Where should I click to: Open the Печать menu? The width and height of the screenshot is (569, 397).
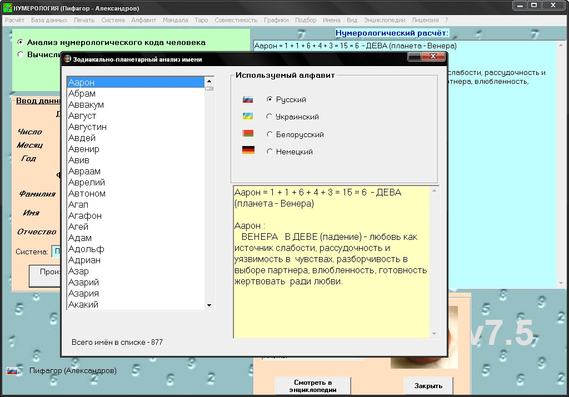pyautogui.click(x=84, y=20)
